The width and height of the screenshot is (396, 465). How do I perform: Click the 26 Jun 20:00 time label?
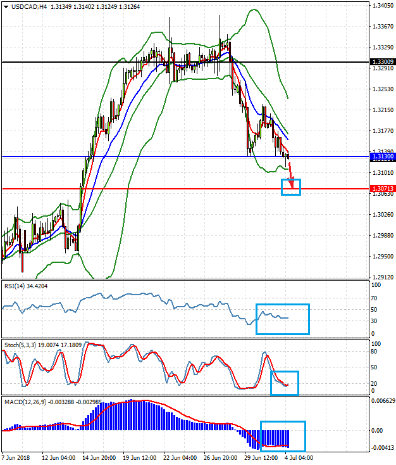(221, 457)
